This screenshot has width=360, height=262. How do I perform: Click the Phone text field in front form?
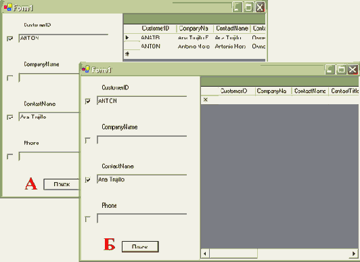tap(142, 219)
